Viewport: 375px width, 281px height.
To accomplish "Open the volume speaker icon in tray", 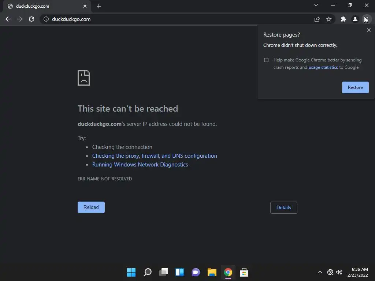I will pos(339,272).
